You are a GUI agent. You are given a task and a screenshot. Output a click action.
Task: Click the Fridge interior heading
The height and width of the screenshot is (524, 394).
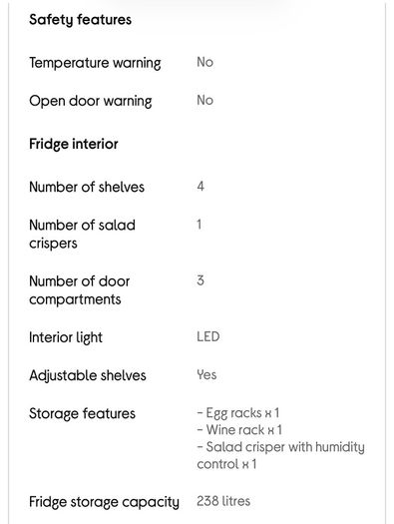coord(74,144)
